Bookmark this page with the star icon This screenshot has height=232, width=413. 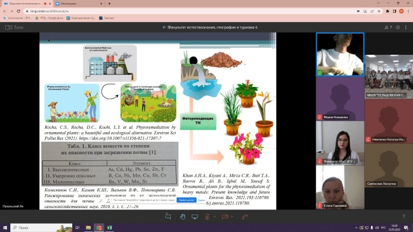click(x=379, y=12)
